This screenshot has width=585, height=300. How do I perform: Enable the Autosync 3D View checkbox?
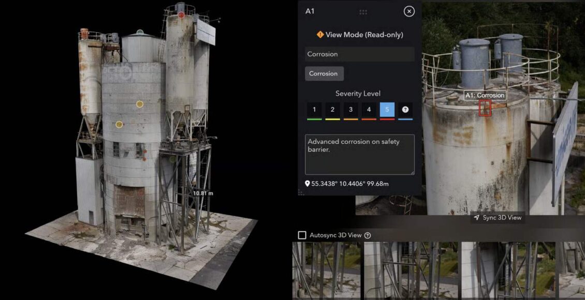point(302,235)
